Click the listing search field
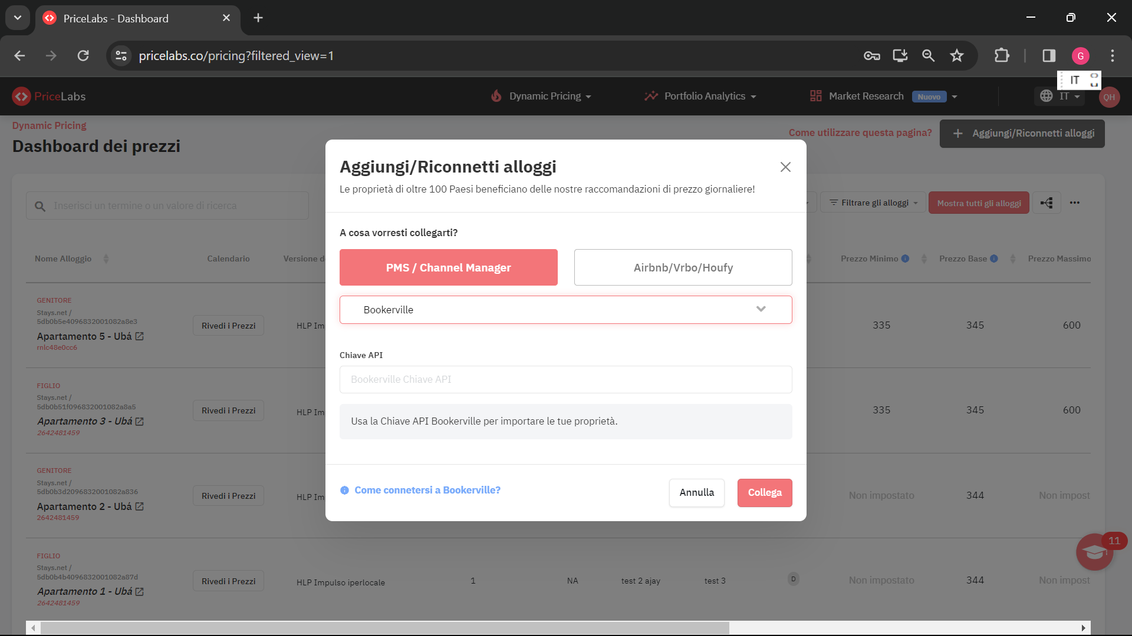The image size is (1132, 636). (x=167, y=206)
